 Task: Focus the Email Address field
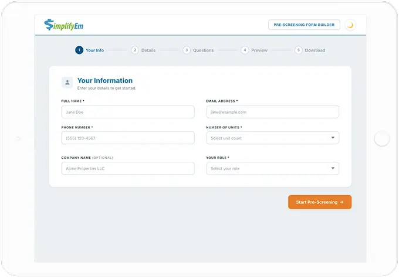click(272, 112)
